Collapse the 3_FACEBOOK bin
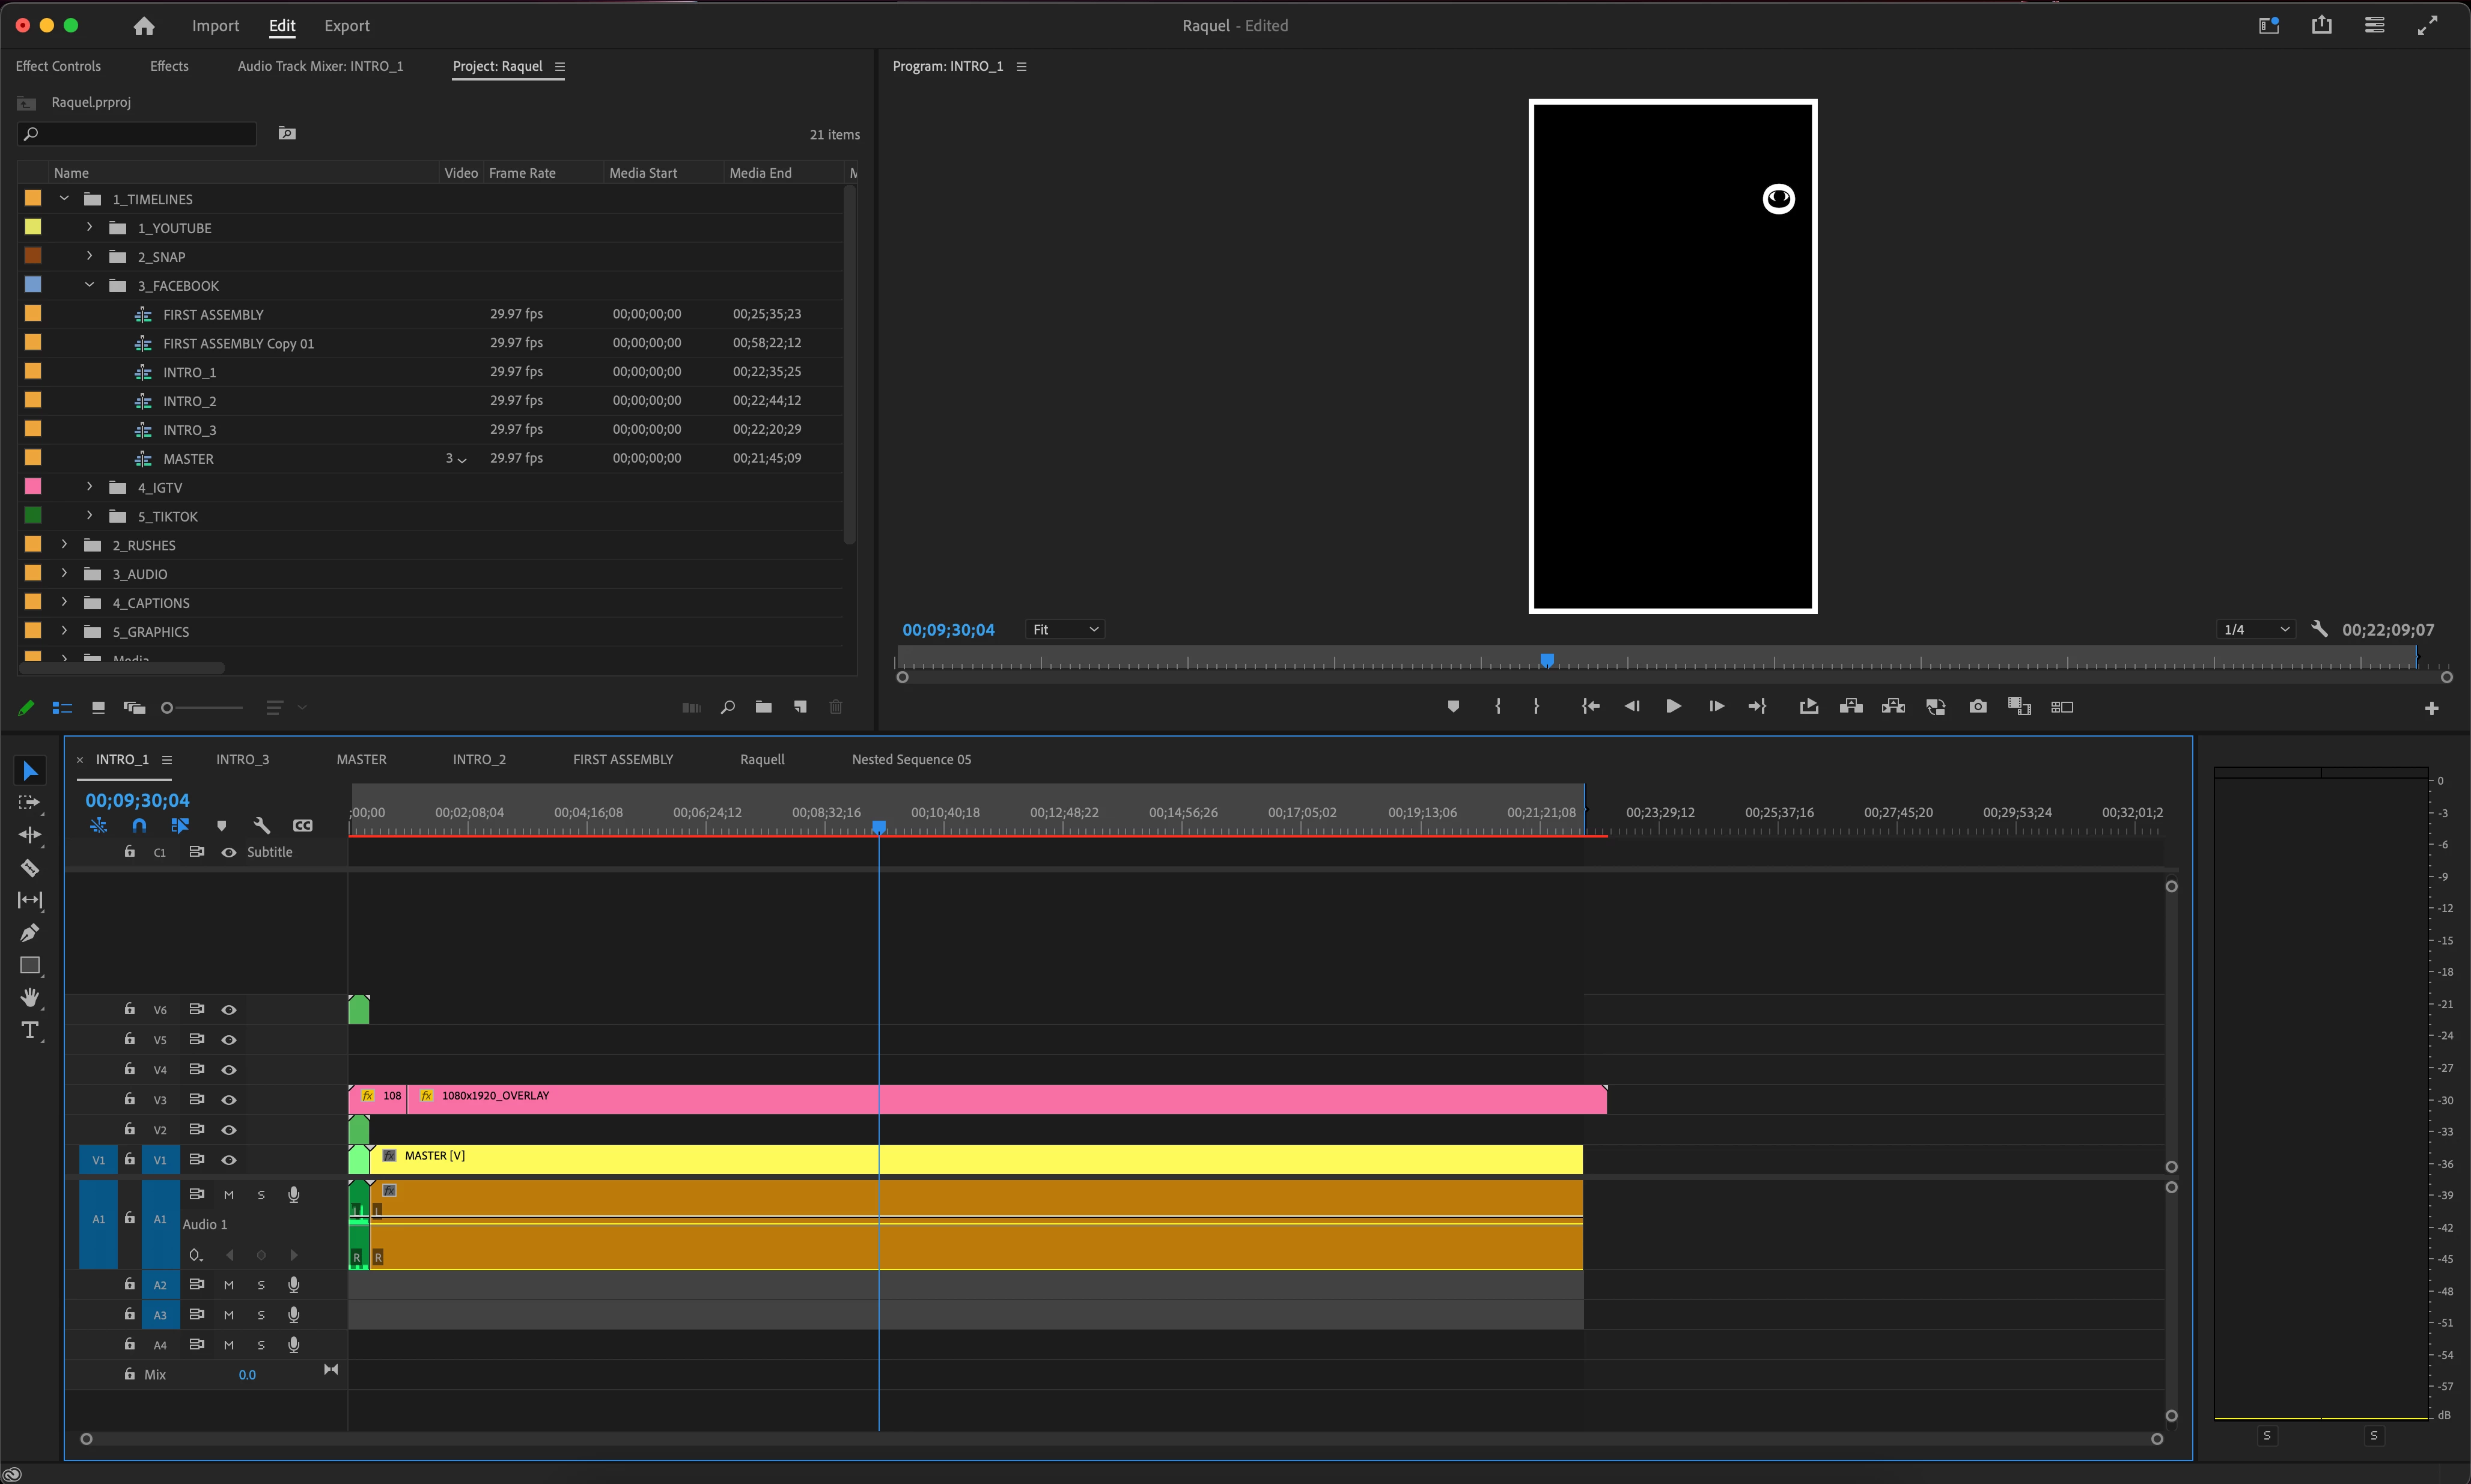This screenshot has height=1484, width=2471. [90, 285]
